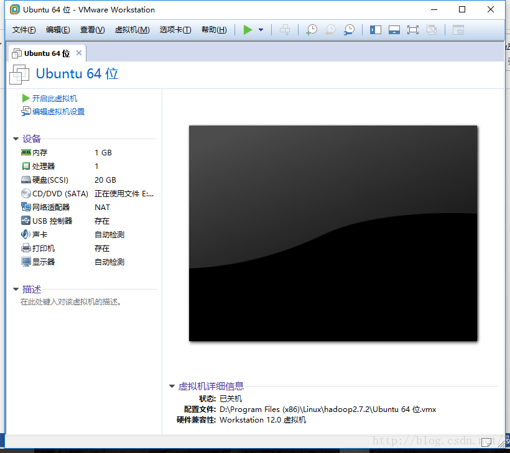Select the 显示器 device label
510x453 pixels.
pos(44,262)
